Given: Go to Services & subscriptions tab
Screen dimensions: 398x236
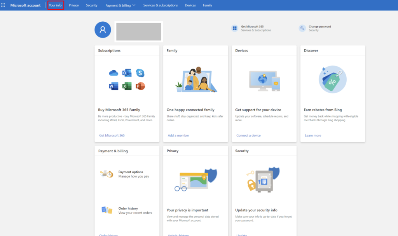Looking at the screenshot, I should [160, 5].
